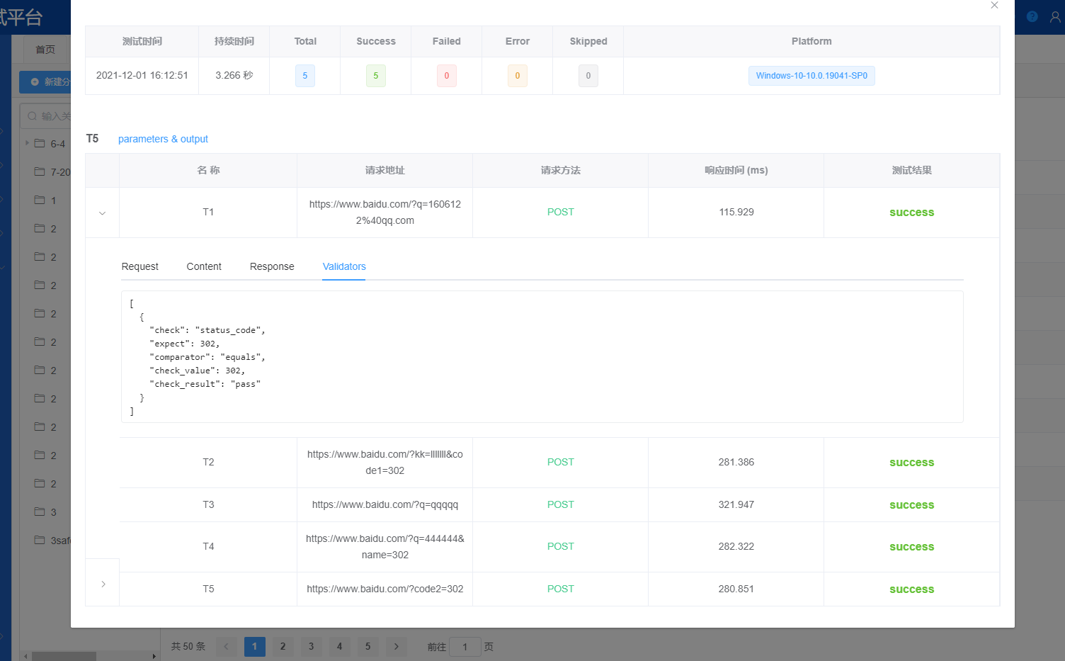The height and width of the screenshot is (661, 1065).
Task: Click the T1 success result
Action: coord(912,213)
